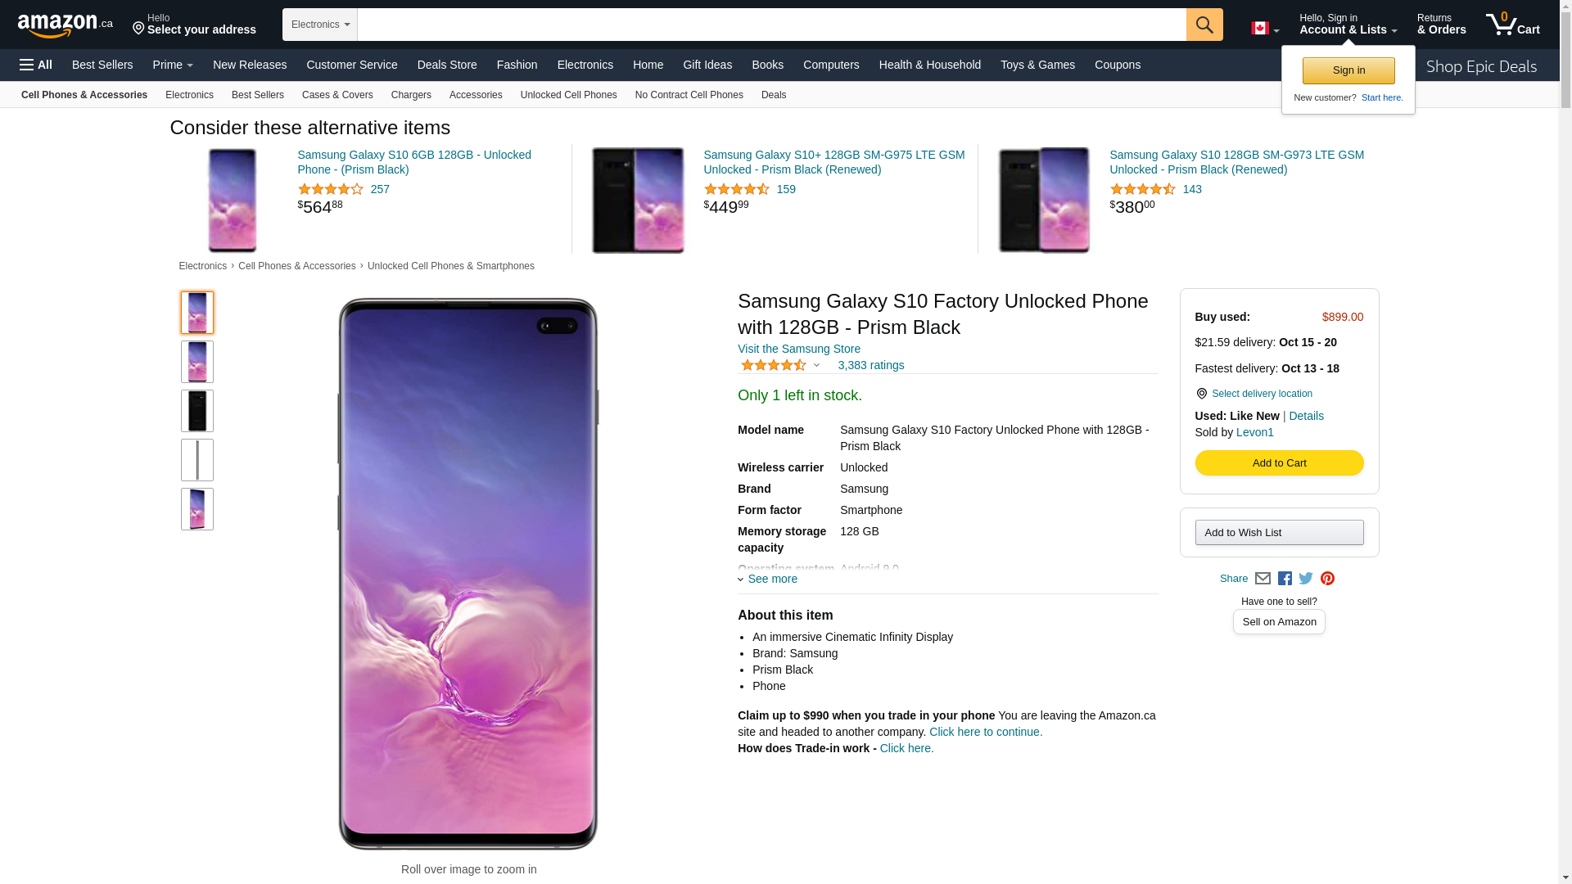Click the search magnifier button

click(1204, 25)
